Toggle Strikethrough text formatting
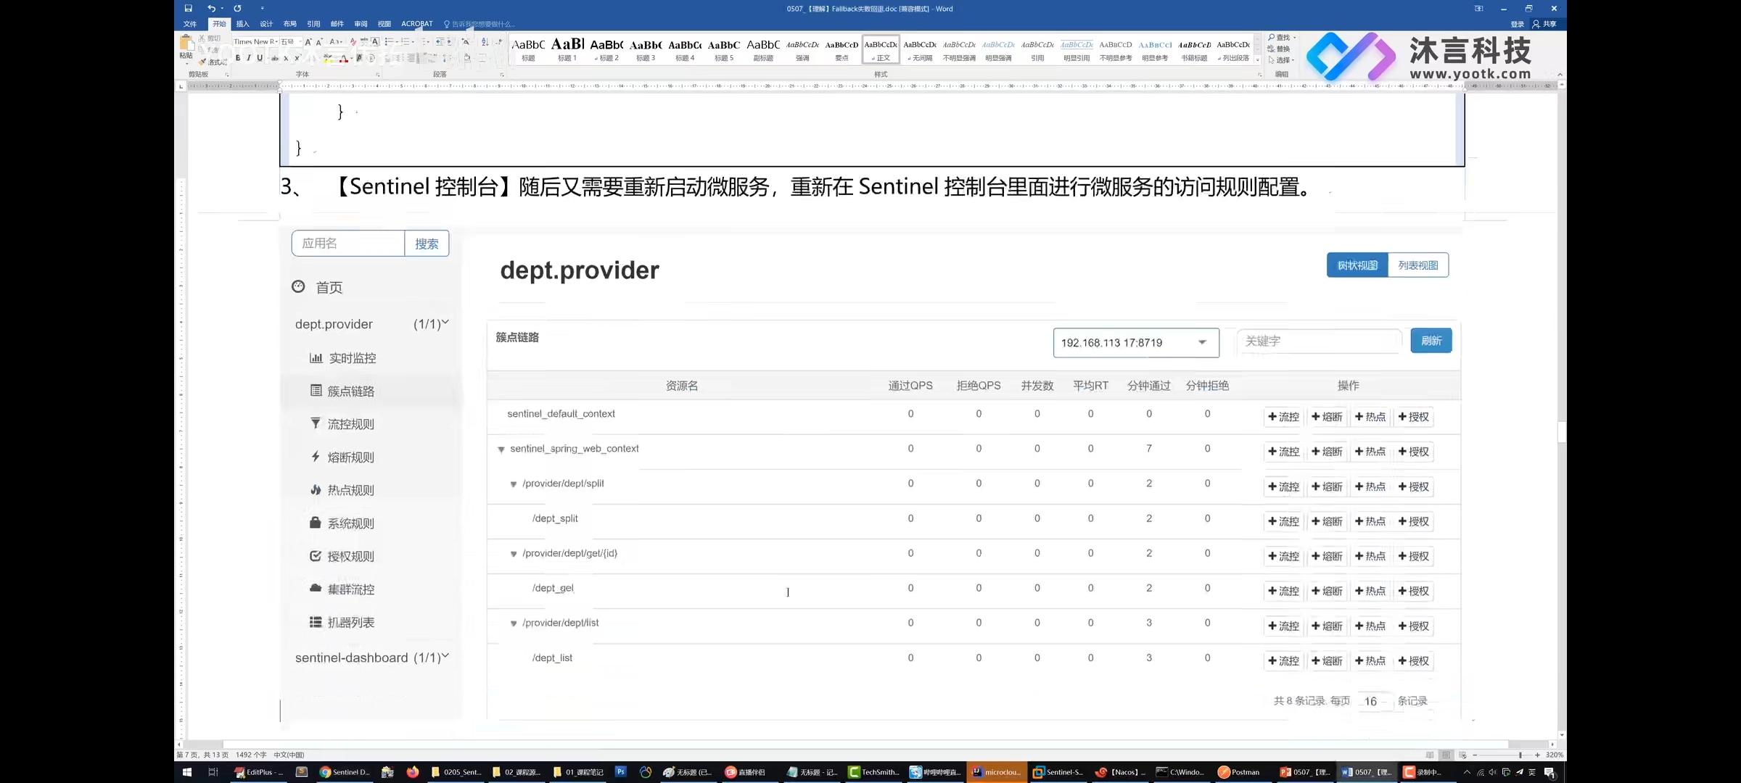Screen dimensions: 1741x783 (275, 59)
